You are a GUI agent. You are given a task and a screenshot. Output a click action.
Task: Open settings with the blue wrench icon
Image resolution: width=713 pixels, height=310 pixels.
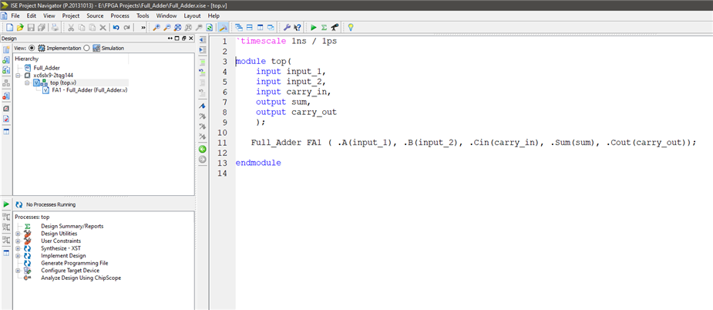[287, 27]
